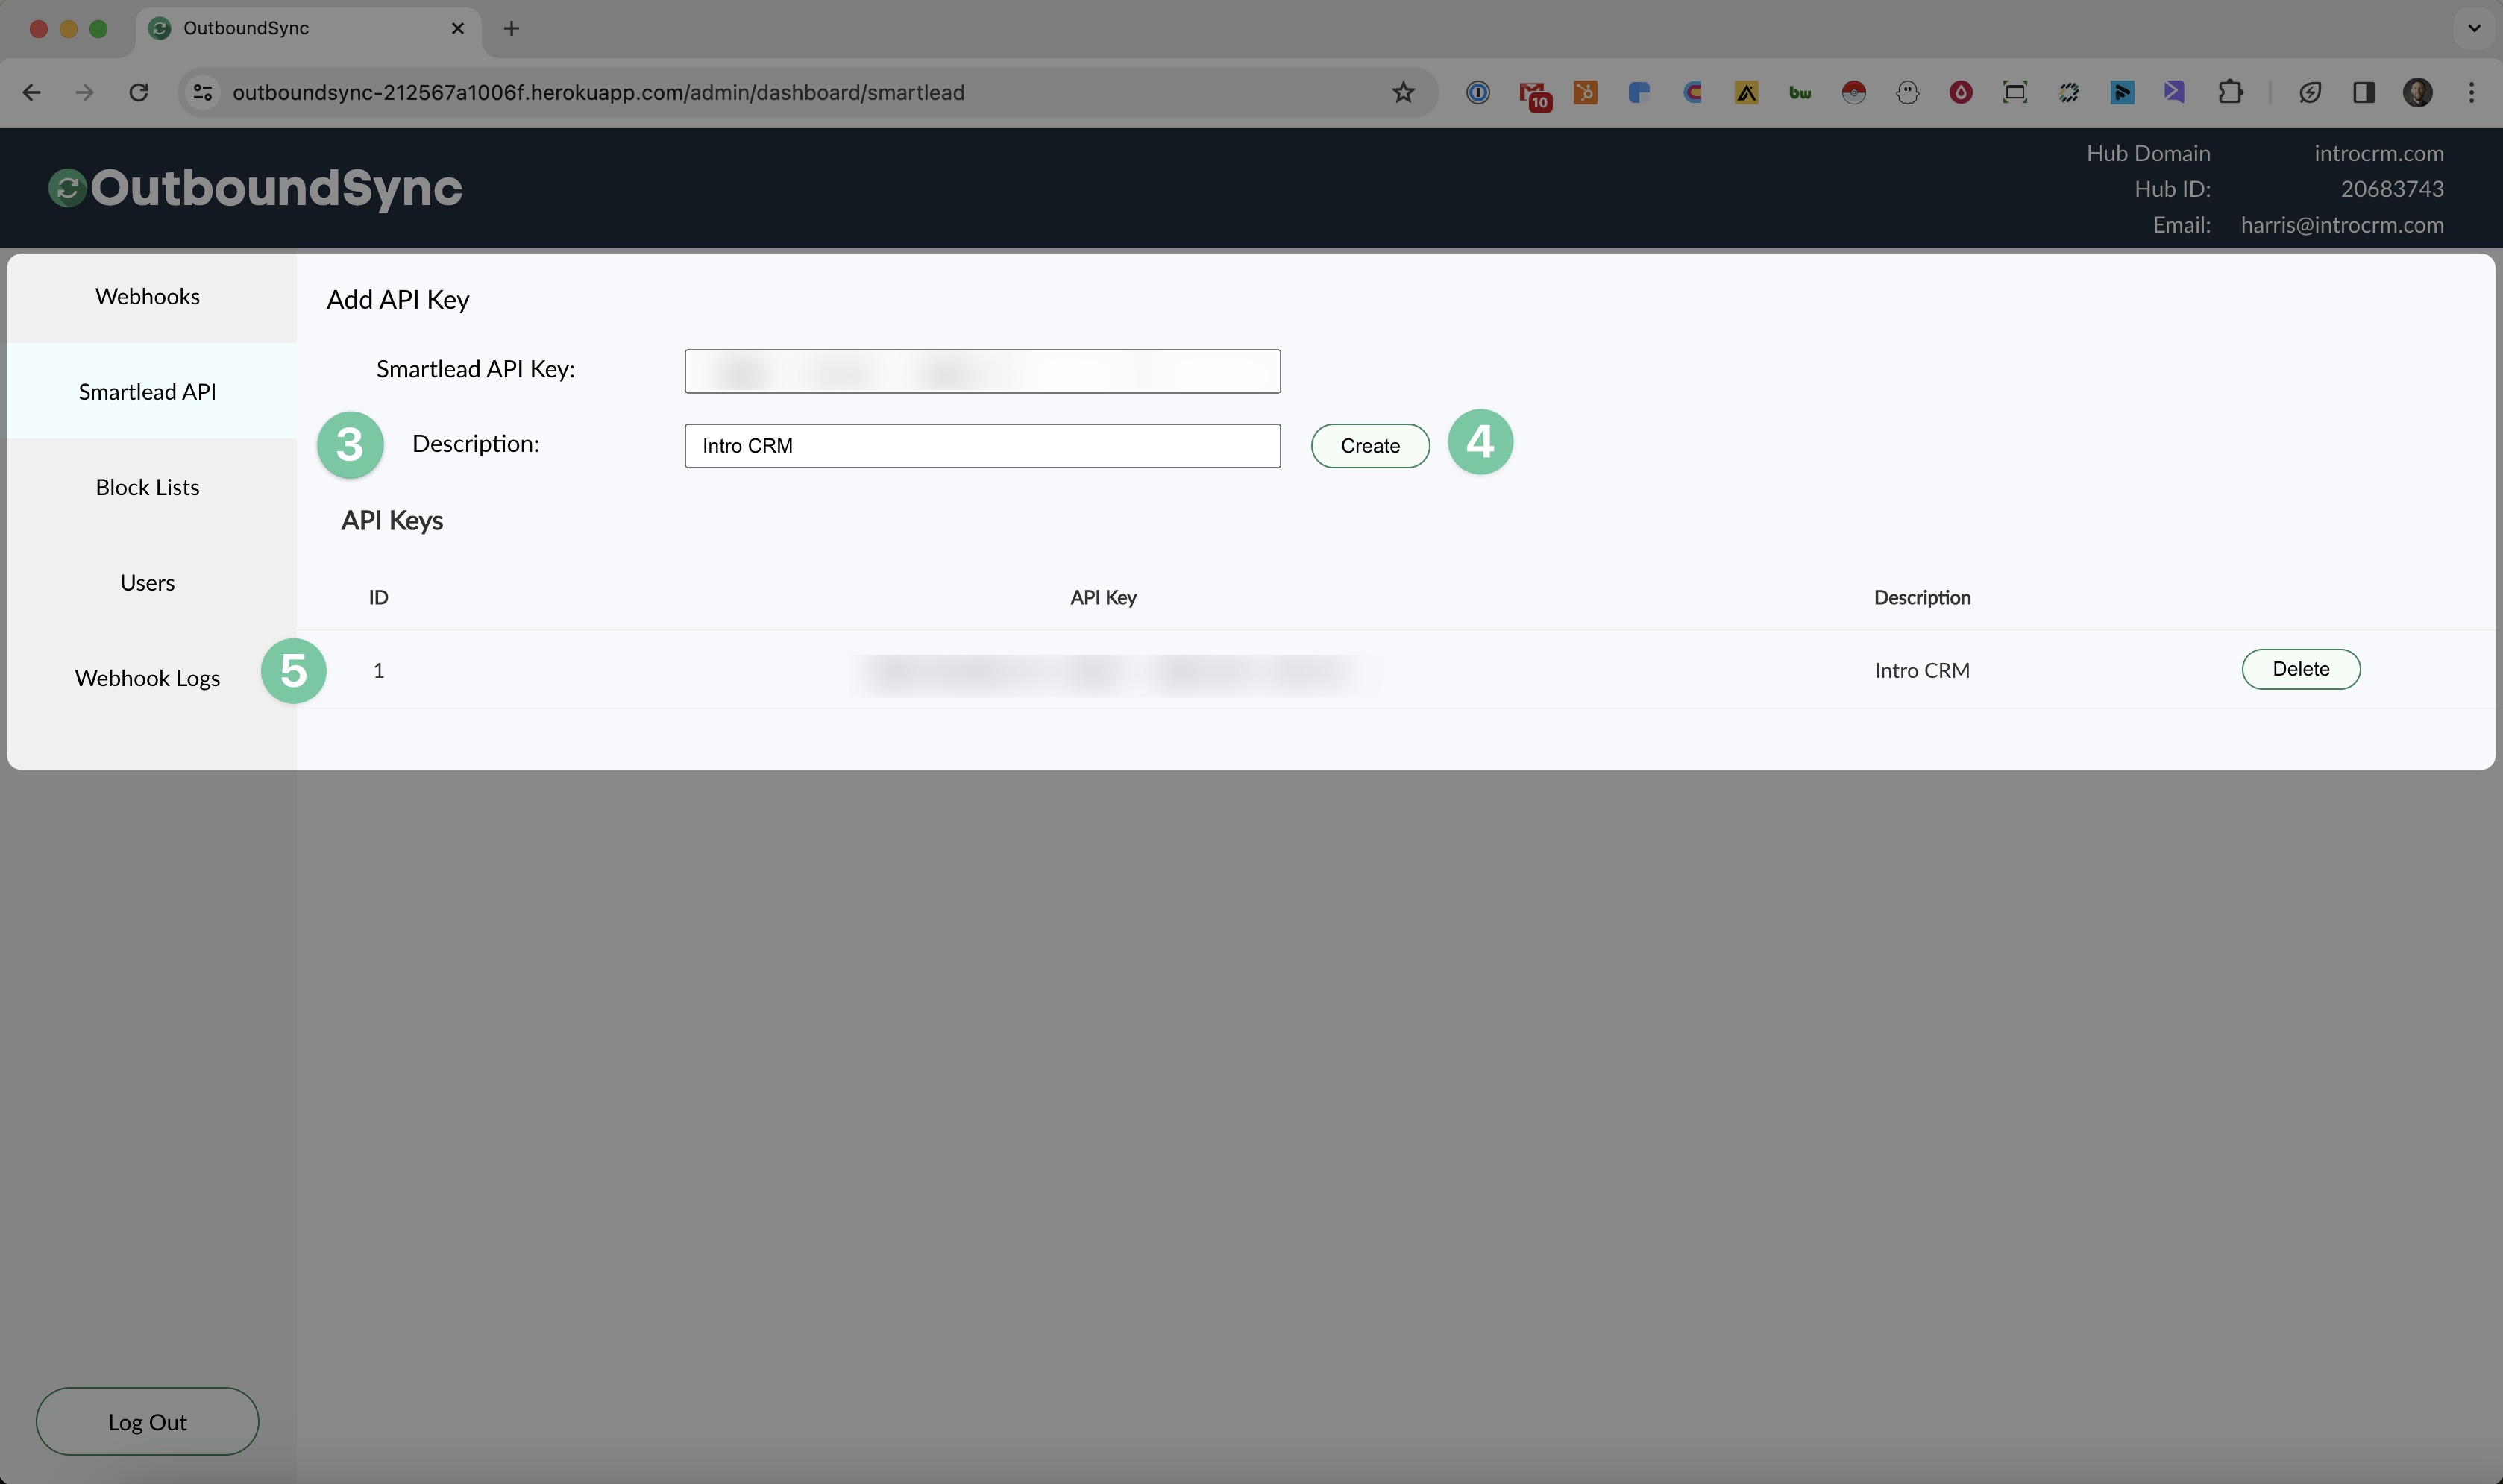Click the 1Password extension icon
Viewport: 2503px width, 1484px height.
[1478, 92]
